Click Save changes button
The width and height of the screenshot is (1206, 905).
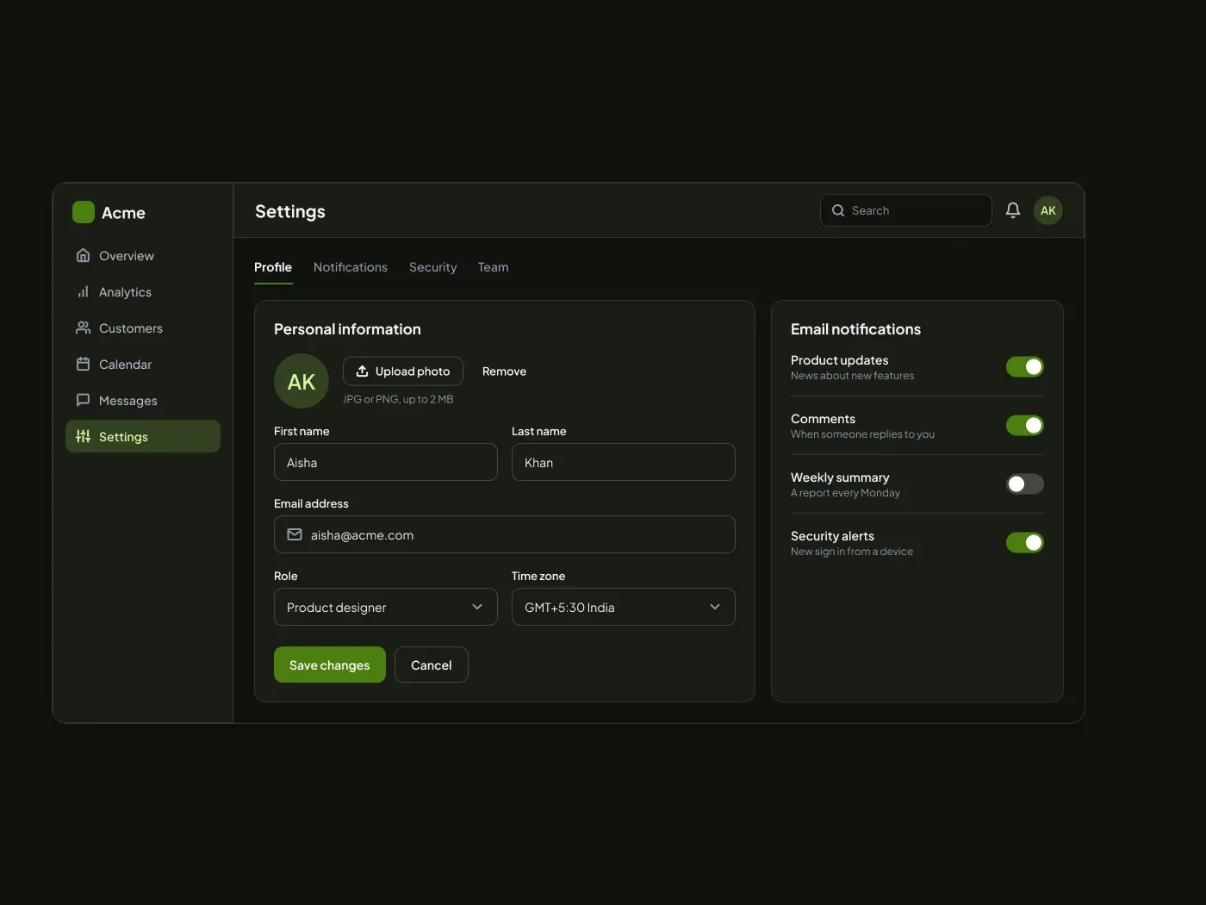330,665
